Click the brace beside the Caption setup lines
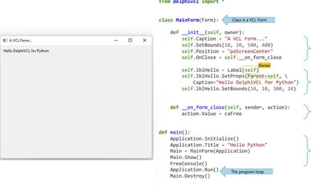Screen dimensions: 315x190 point(307,48)
